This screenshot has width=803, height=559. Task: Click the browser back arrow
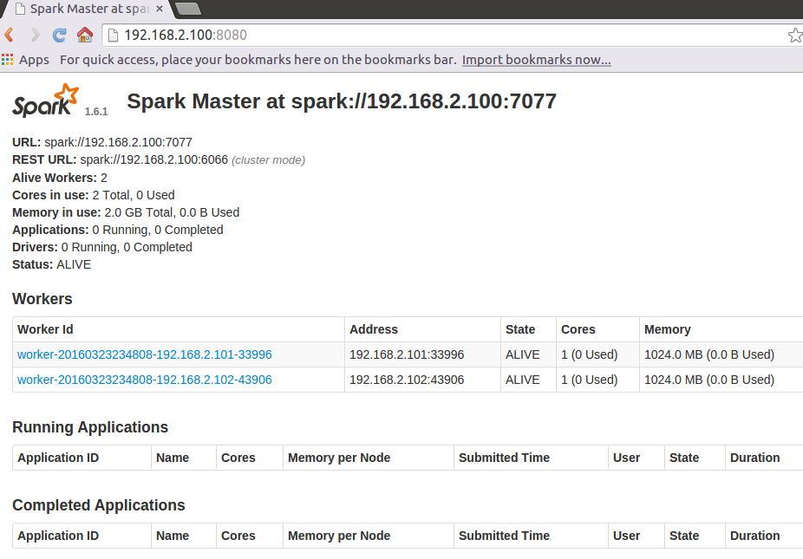pos(10,35)
